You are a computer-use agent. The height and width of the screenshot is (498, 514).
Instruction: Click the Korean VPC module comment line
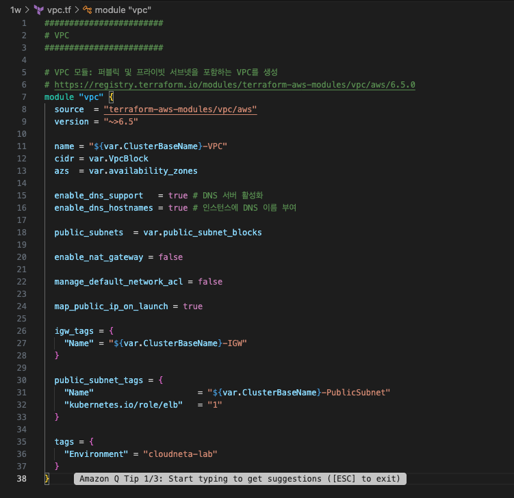[x=161, y=73]
